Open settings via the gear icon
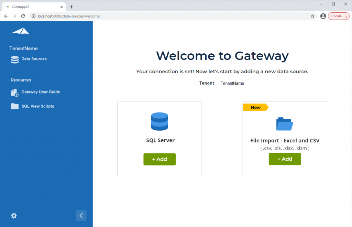Screen dimensions: 352x227 coord(14,216)
